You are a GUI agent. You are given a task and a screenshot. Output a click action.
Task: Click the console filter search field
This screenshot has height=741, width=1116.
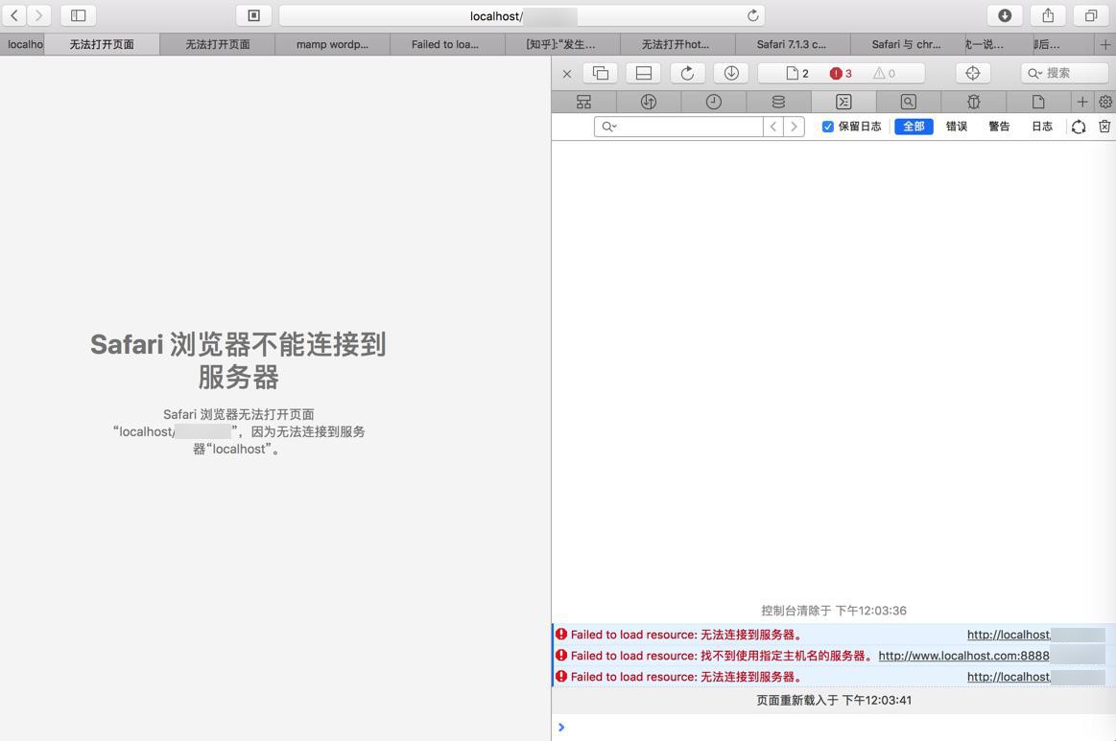[677, 127]
